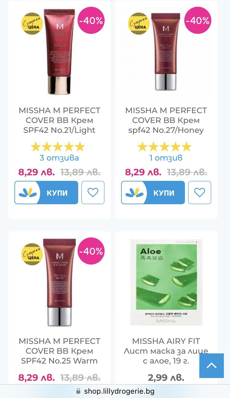The height and width of the screenshot is (398, 230).
Task: Tap Суперска цена sticker on No.21/Light
Action: coord(32,23)
